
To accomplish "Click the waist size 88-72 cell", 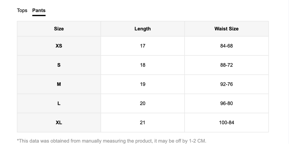I will (227, 65).
